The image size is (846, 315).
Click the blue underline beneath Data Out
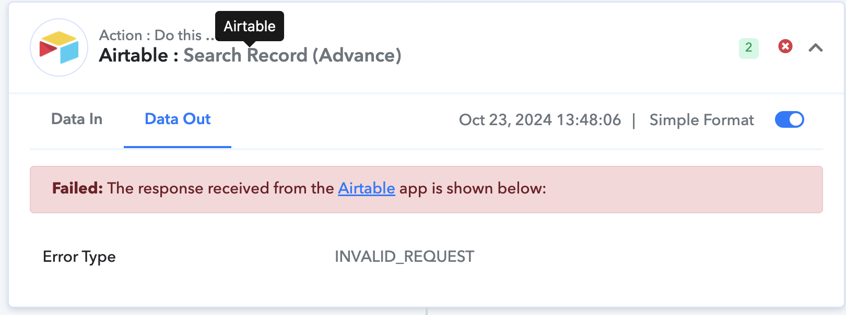pyautogui.click(x=178, y=147)
